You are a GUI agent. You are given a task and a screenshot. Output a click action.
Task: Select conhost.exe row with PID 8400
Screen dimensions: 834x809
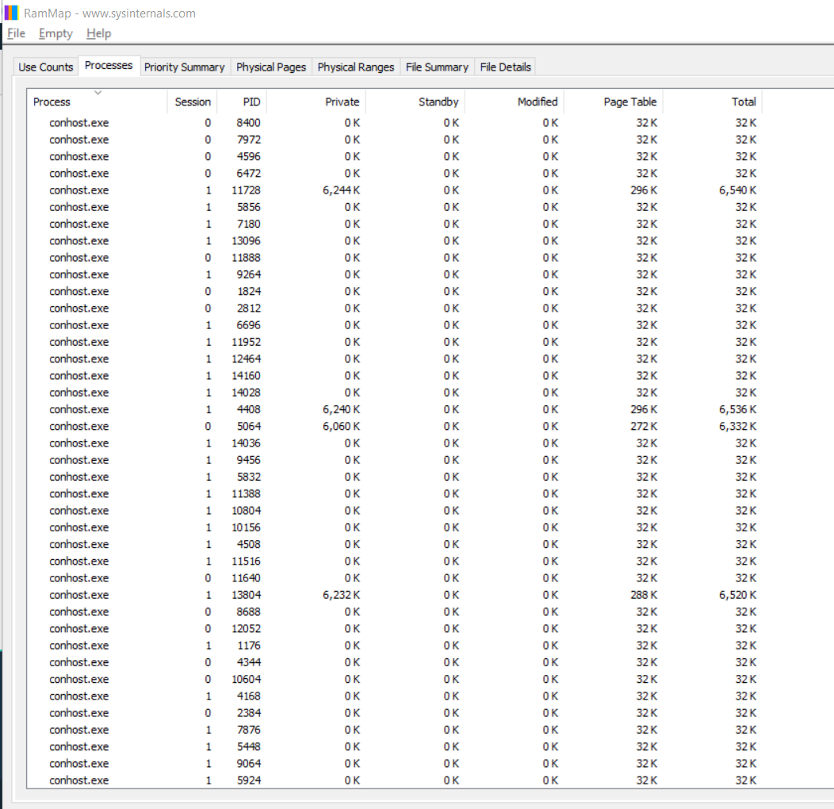pos(395,122)
